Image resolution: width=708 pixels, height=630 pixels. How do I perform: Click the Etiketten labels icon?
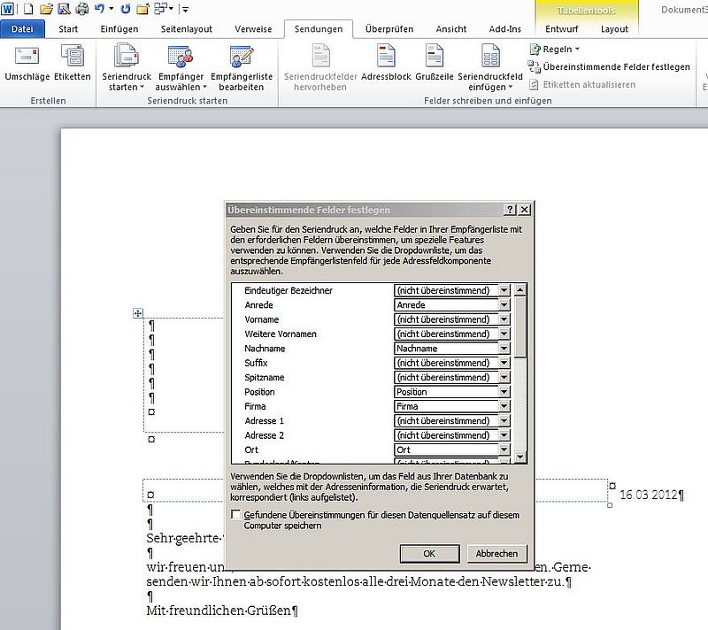[x=73, y=56]
